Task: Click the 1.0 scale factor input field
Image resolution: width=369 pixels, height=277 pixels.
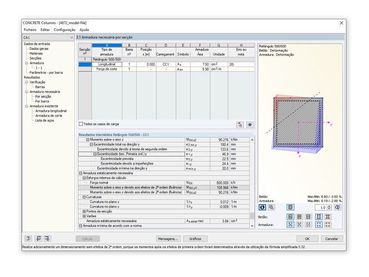Action: point(321,208)
